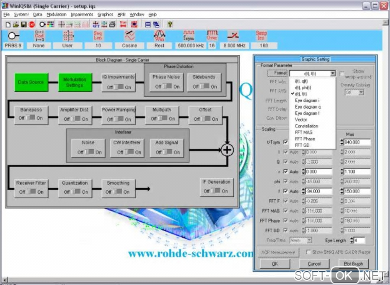Toggle the Bandpass switch

31,118
